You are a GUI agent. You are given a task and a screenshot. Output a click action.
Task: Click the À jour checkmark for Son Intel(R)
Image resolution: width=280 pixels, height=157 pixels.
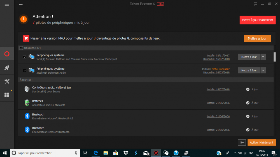coord(248,89)
